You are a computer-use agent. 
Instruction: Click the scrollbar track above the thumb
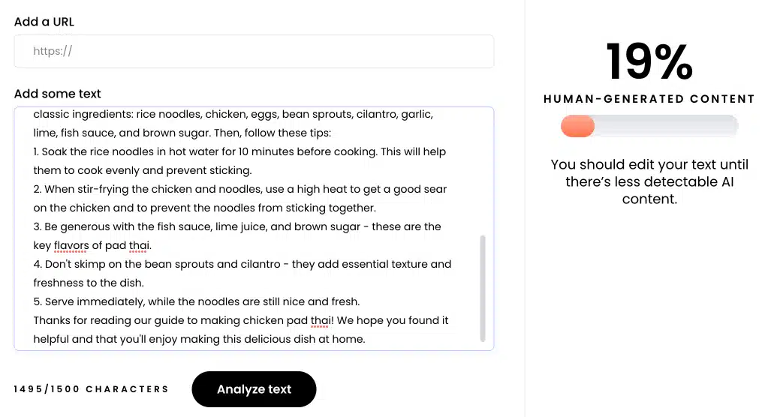[x=483, y=173]
